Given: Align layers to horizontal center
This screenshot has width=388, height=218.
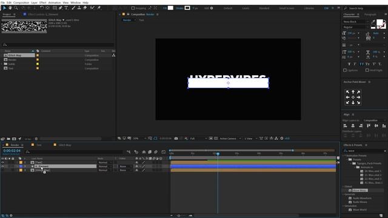Looking at the screenshot, I should (x=353, y=126).
